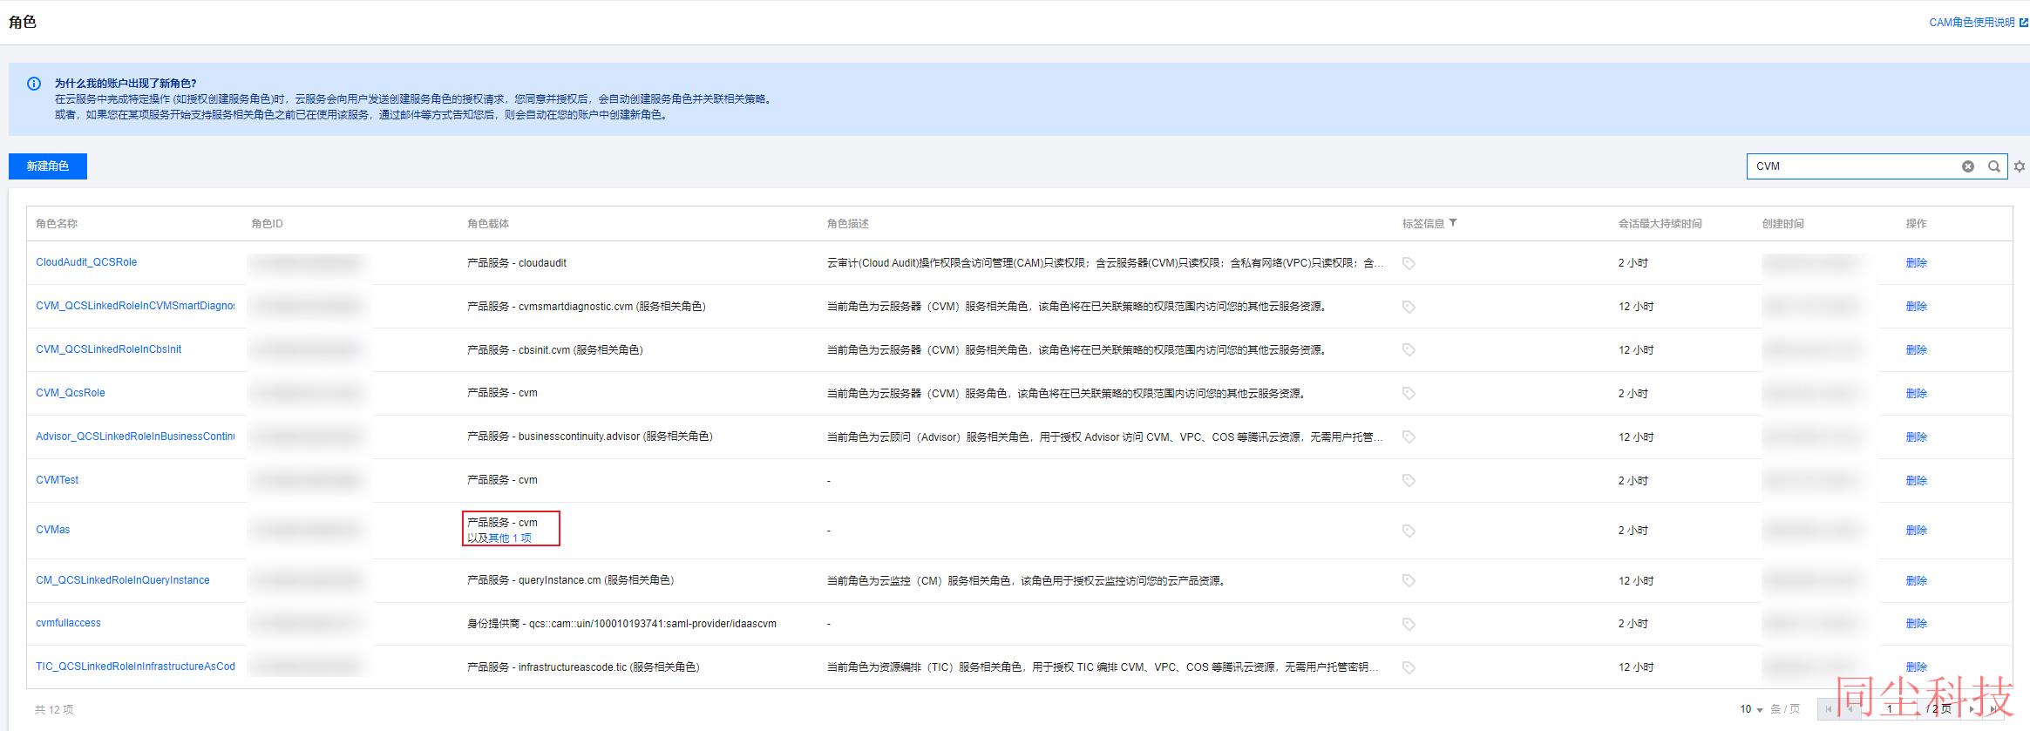Click the tag icon for CVM_QCSLinkedRoleInCbsInit row
The image size is (2030, 731).
[x=1409, y=350]
